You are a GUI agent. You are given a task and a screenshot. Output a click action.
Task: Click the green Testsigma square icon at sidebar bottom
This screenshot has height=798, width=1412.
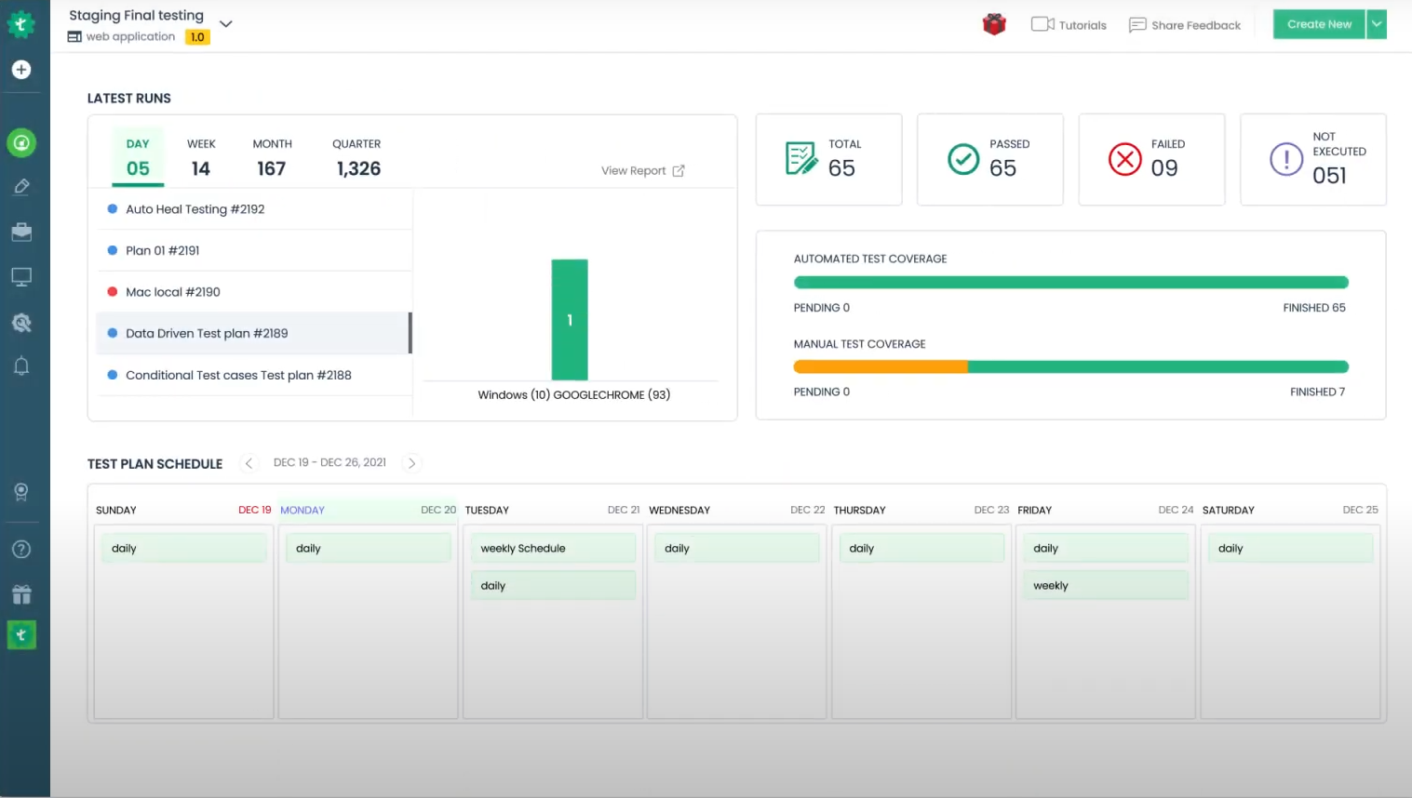[21, 635]
